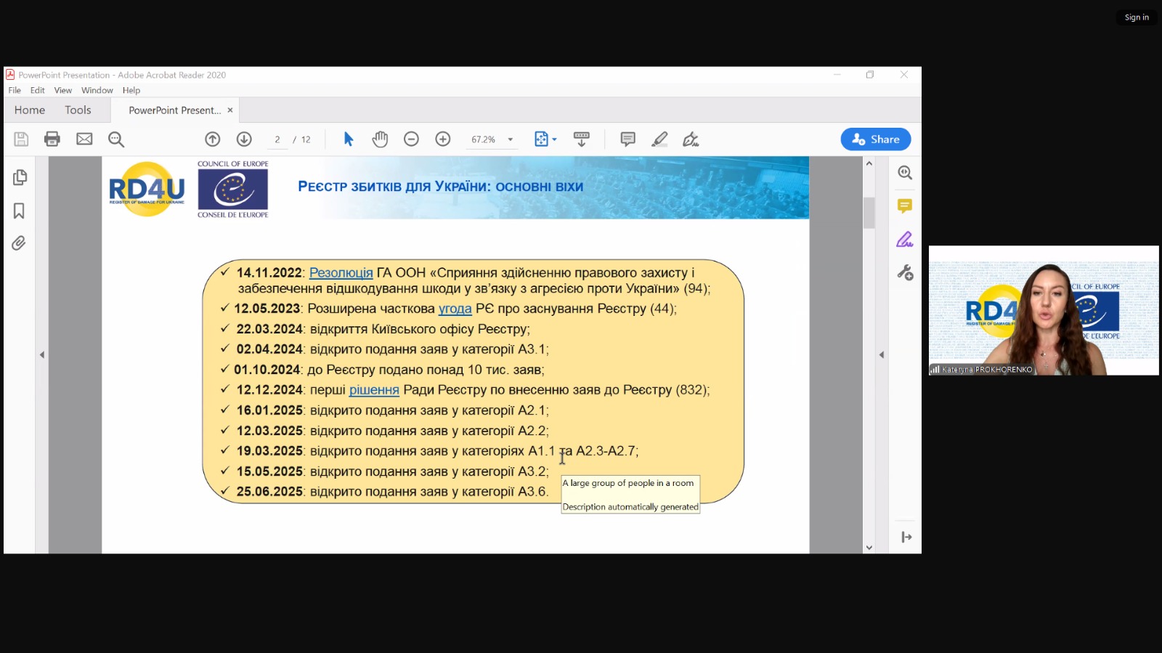Select the Hand pan tool
Image resolution: width=1162 pixels, height=653 pixels.
380,139
